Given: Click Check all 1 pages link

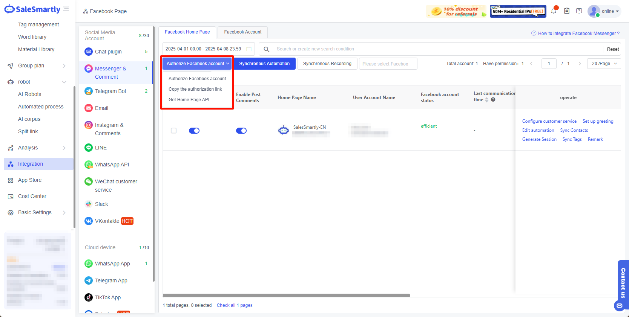Looking at the screenshot, I should [235, 305].
